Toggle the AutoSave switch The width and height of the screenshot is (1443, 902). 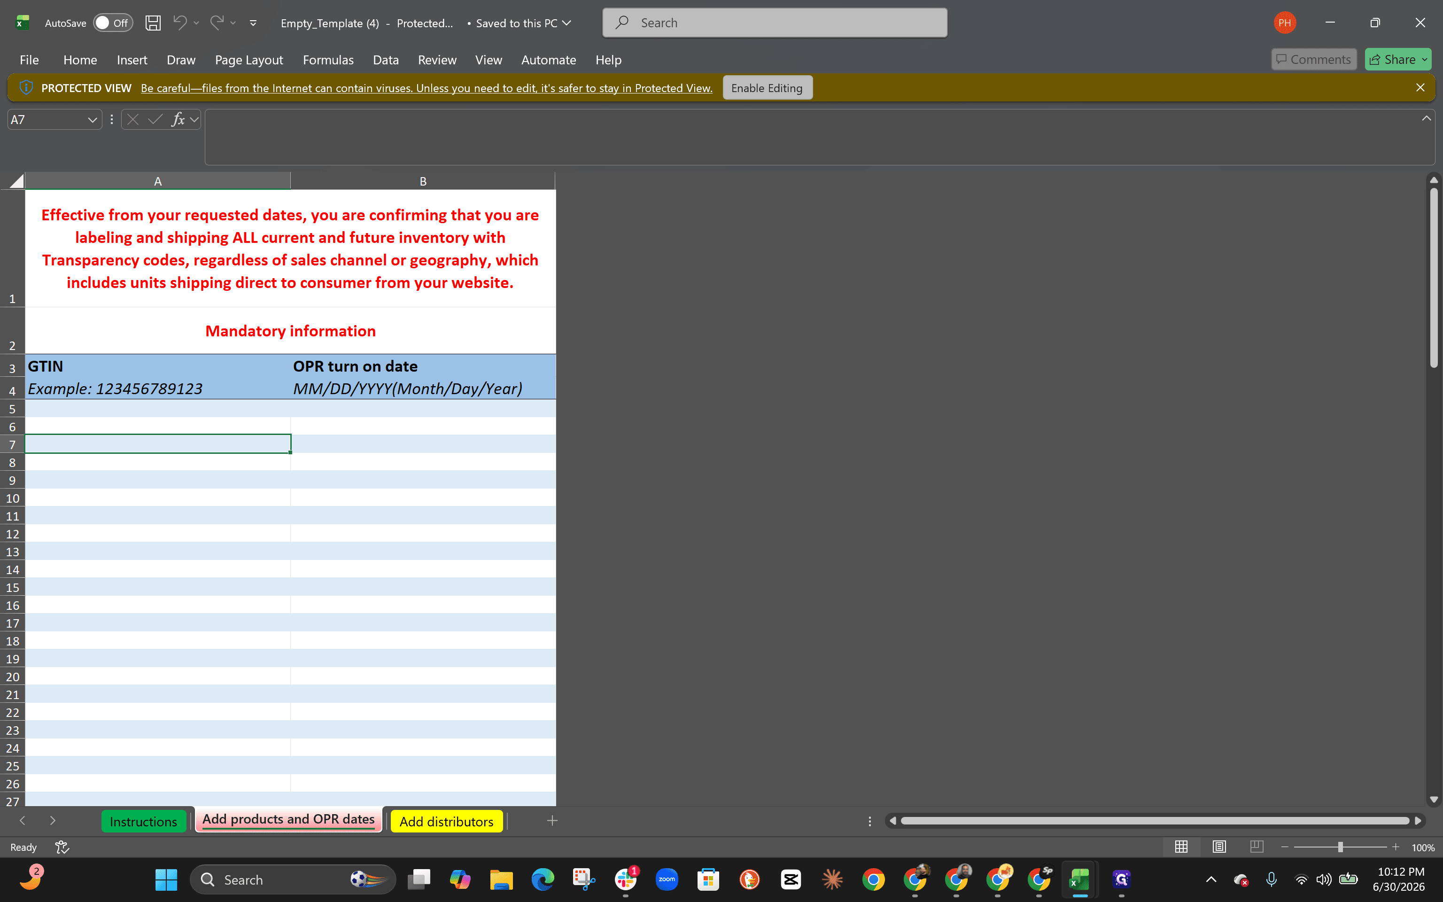click(x=113, y=23)
